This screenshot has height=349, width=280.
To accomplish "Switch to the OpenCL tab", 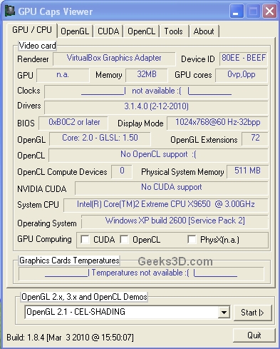I will tap(141, 31).
